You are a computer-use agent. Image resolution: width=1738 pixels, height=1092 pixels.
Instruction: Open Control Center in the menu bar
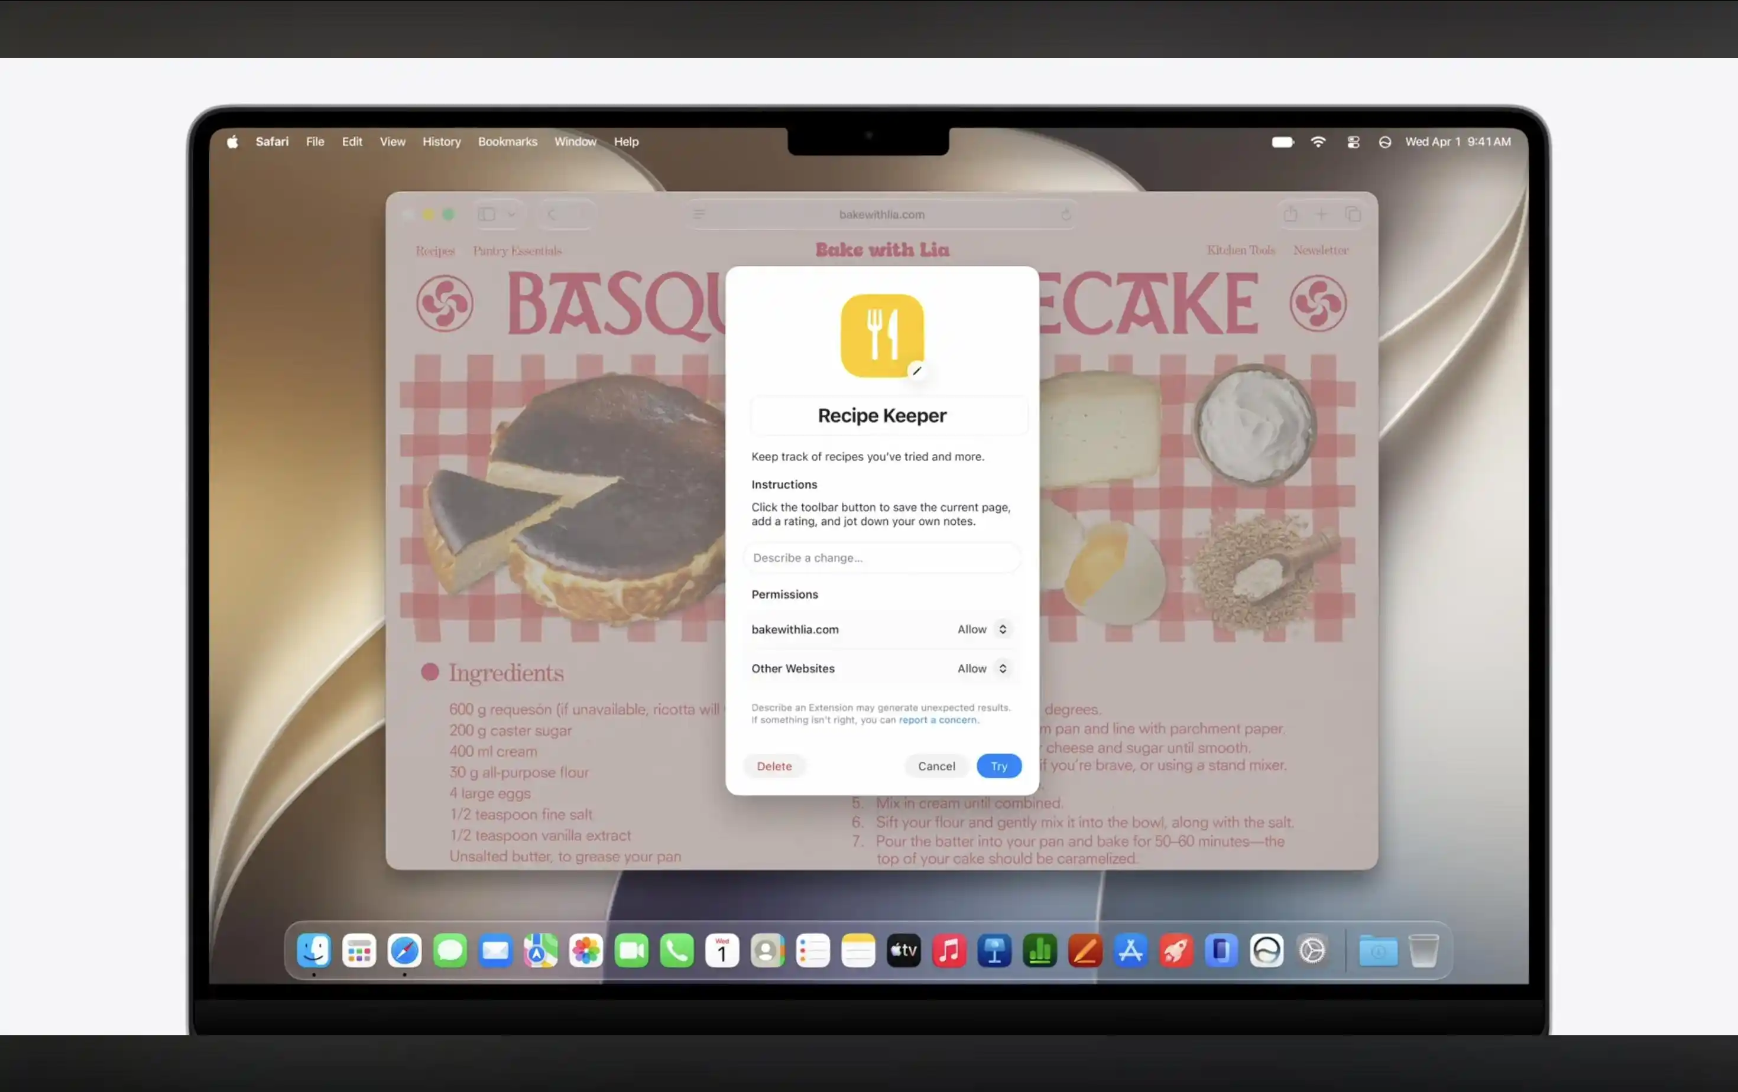[x=1353, y=142]
